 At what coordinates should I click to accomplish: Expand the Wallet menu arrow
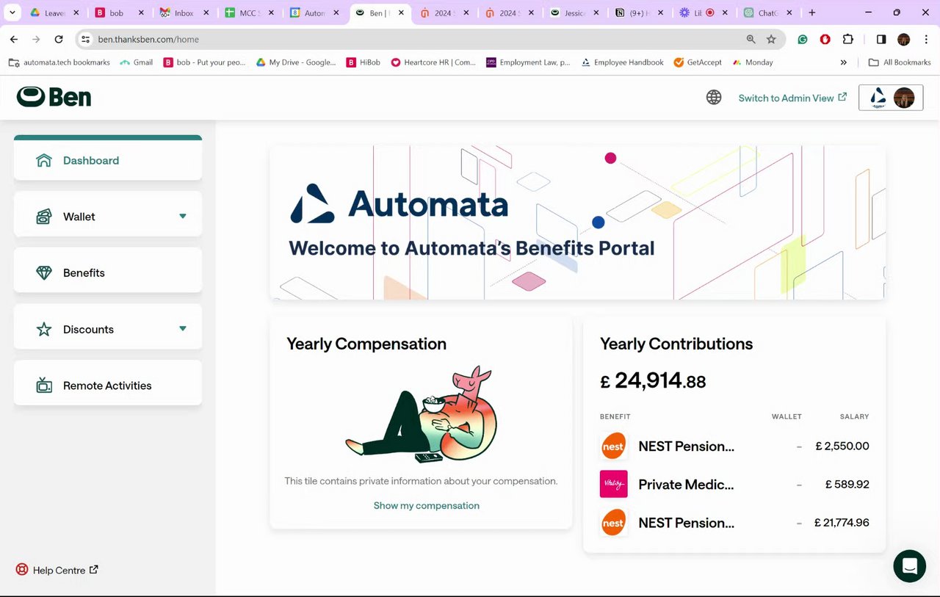coord(183,217)
